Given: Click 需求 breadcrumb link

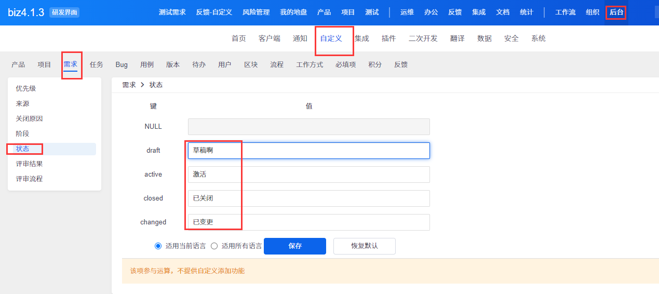Looking at the screenshot, I should coord(129,85).
